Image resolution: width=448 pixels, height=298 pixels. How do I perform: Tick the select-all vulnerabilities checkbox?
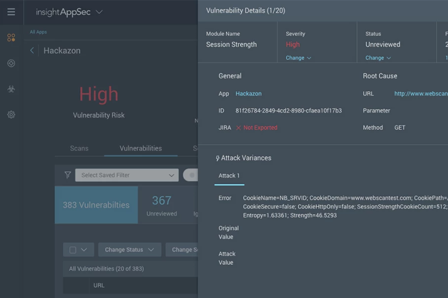[x=73, y=250]
